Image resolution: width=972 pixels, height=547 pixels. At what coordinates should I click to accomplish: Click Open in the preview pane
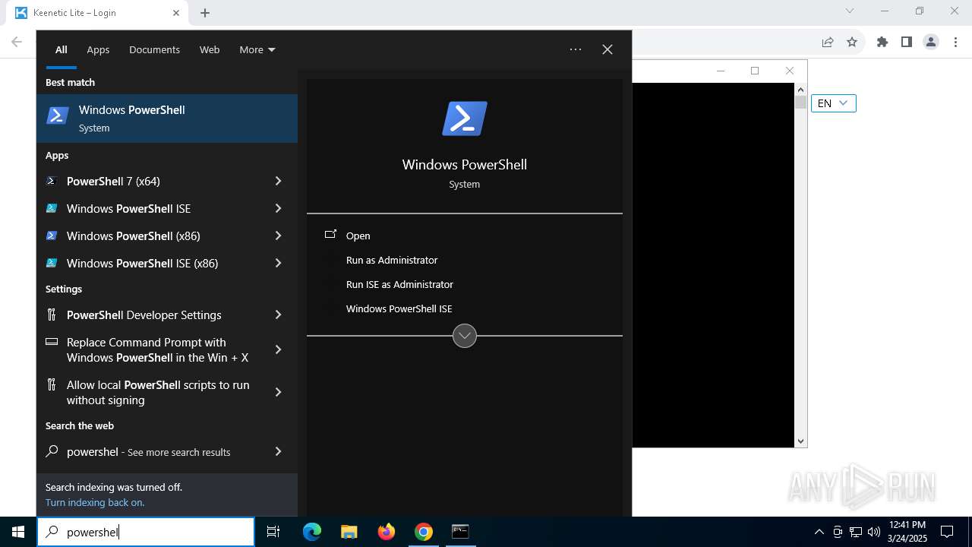click(x=358, y=236)
